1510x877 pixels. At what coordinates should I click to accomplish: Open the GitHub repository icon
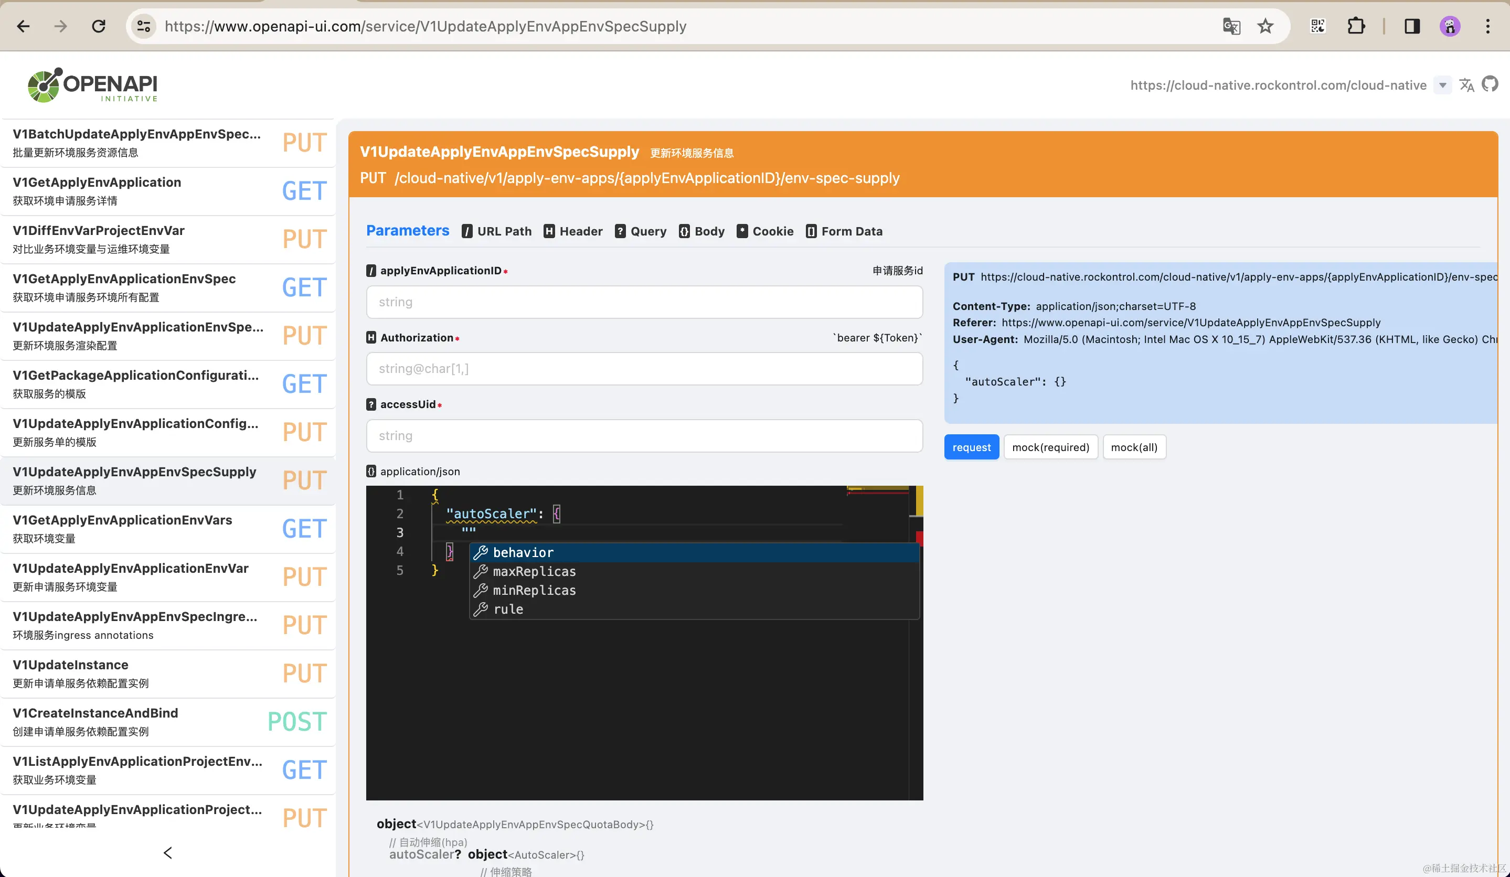(x=1490, y=84)
